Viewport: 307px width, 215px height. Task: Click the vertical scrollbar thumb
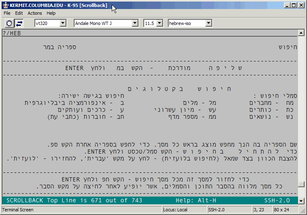[301, 184]
